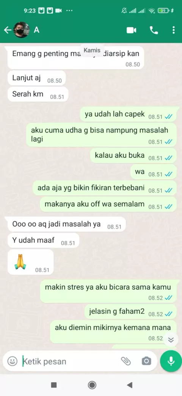This screenshot has height=396, width=182.
Task: Select the "Ooo oo aq jadi masalah ya" message
Action: [x=67, y=224]
